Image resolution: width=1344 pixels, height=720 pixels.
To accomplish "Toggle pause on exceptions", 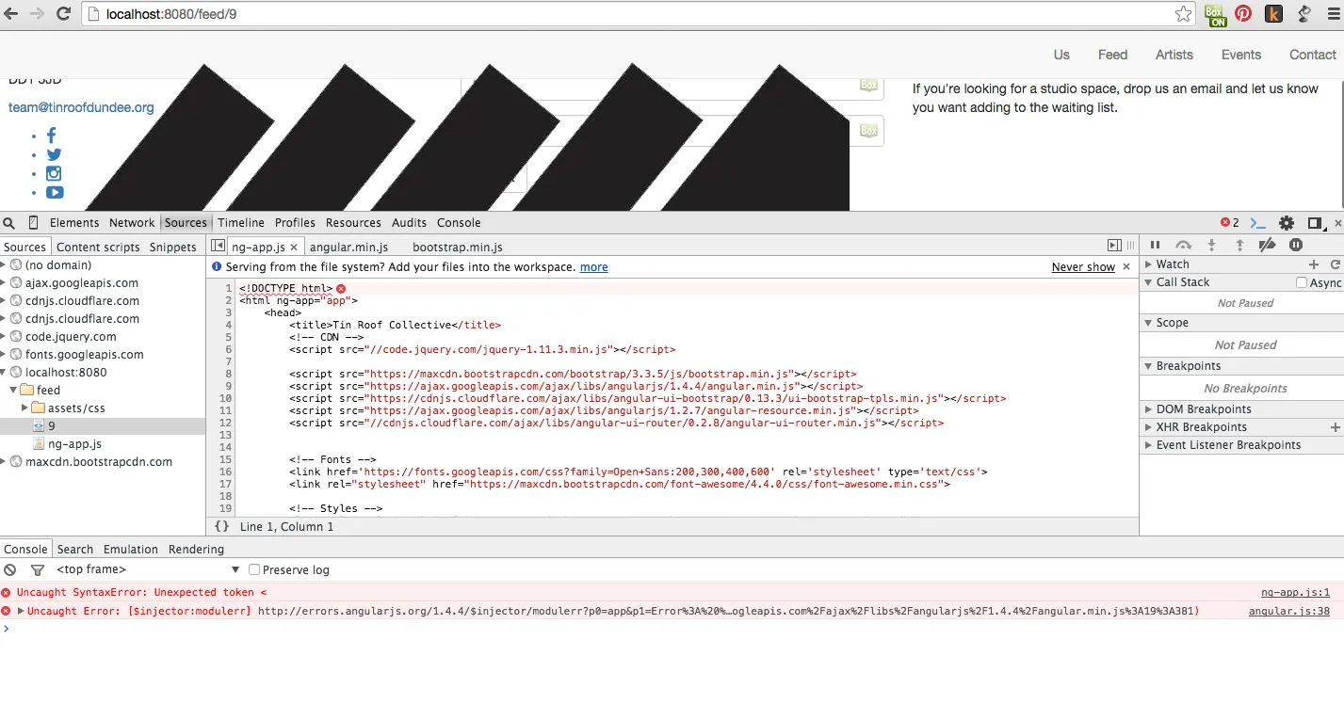I will point(1296,246).
